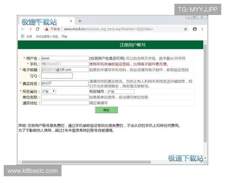This screenshot has height=180, width=225.
Task: Minimize the browser window
Action: point(189,17)
